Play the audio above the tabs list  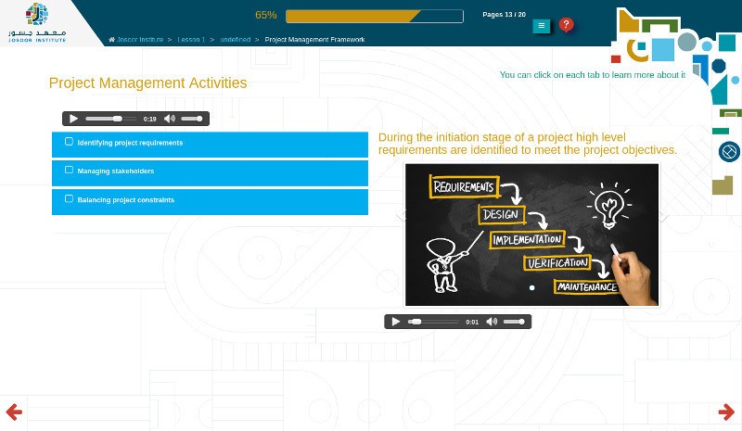(x=73, y=119)
